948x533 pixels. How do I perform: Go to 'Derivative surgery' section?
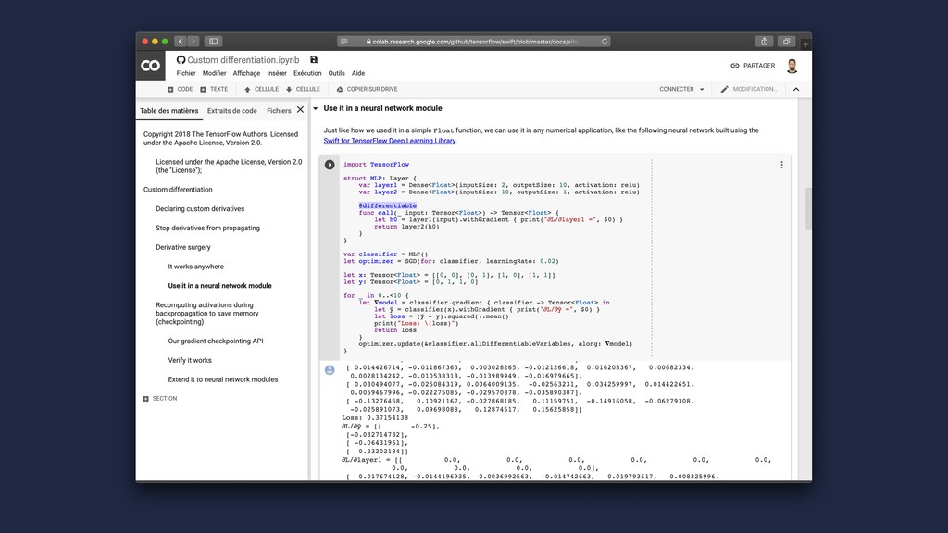pos(183,247)
